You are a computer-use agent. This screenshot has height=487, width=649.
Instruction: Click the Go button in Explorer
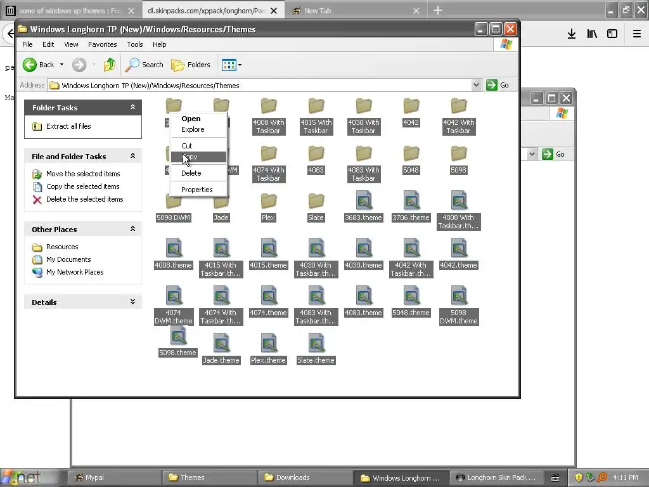498,86
